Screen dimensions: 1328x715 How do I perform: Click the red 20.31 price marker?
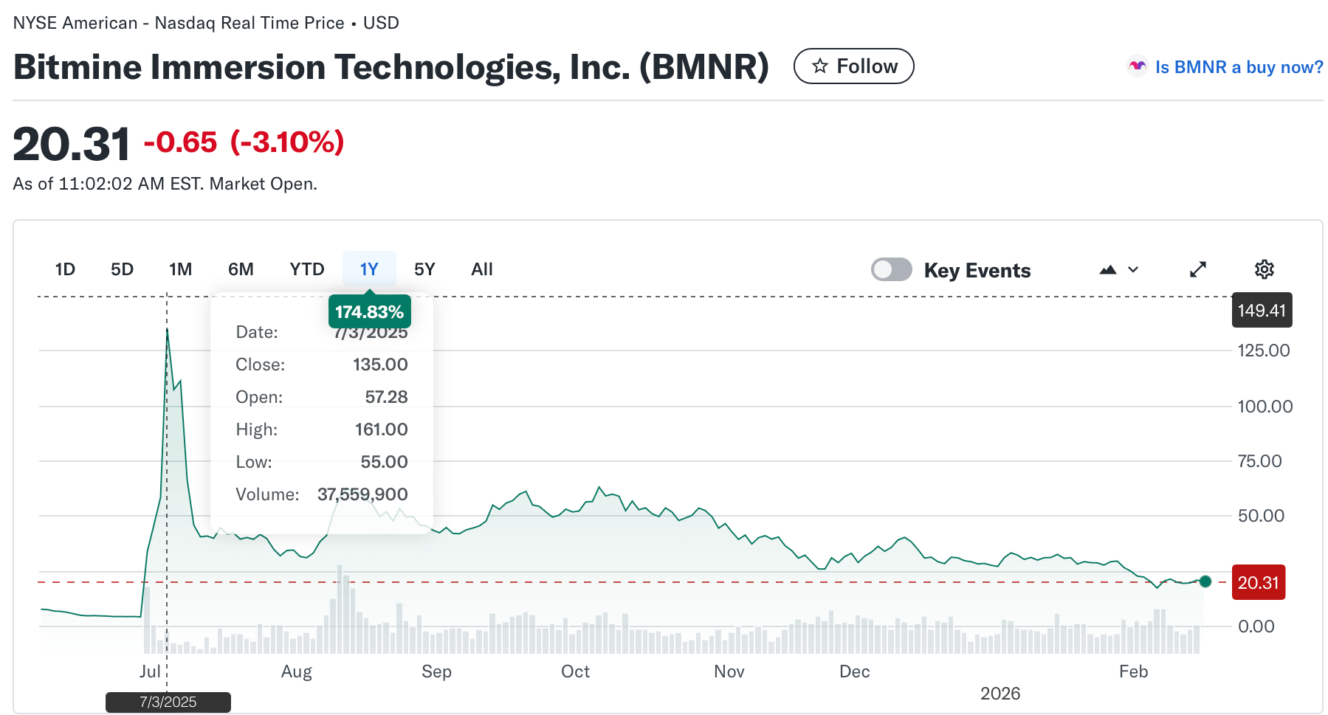(1258, 582)
